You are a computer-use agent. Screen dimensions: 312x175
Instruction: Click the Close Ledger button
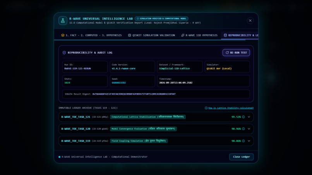pos(242,157)
